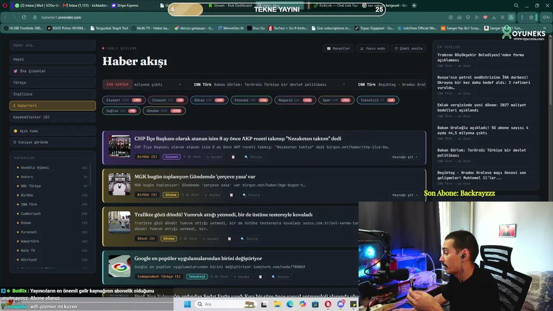This screenshot has height=311, width=553.
Task: Select the Hepsi filter in the sidebar
Action: point(53,59)
